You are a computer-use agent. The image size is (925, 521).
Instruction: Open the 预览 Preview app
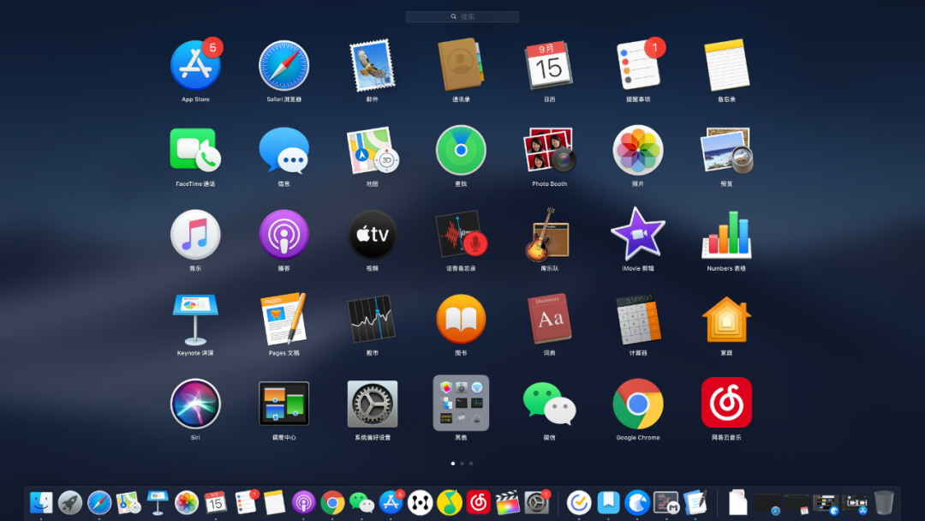[x=726, y=151]
